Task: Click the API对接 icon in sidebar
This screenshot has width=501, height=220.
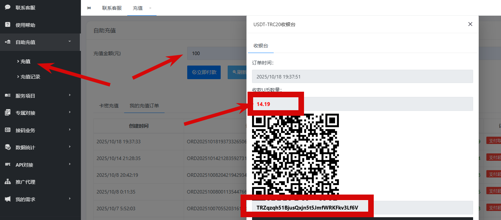Action: click(x=8, y=165)
